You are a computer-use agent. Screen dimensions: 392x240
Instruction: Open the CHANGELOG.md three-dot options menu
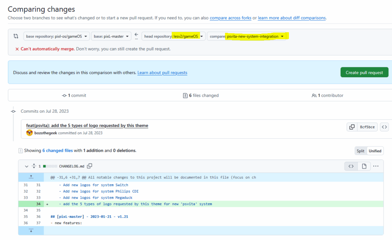(x=376, y=166)
